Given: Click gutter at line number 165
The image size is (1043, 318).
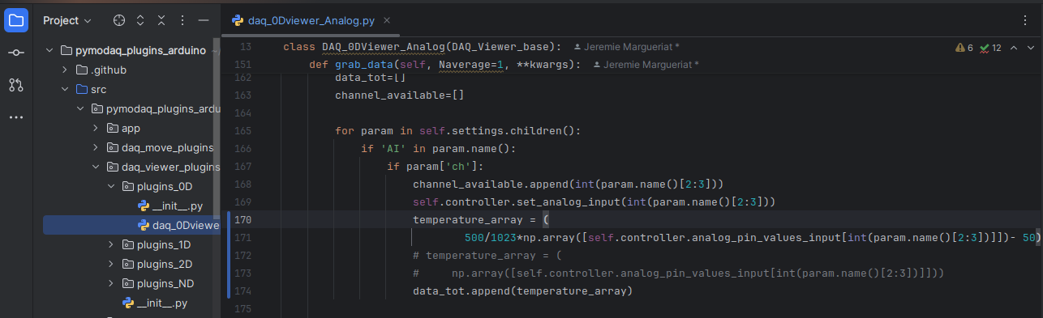Looking at the screenshot, I should [243, 130].
